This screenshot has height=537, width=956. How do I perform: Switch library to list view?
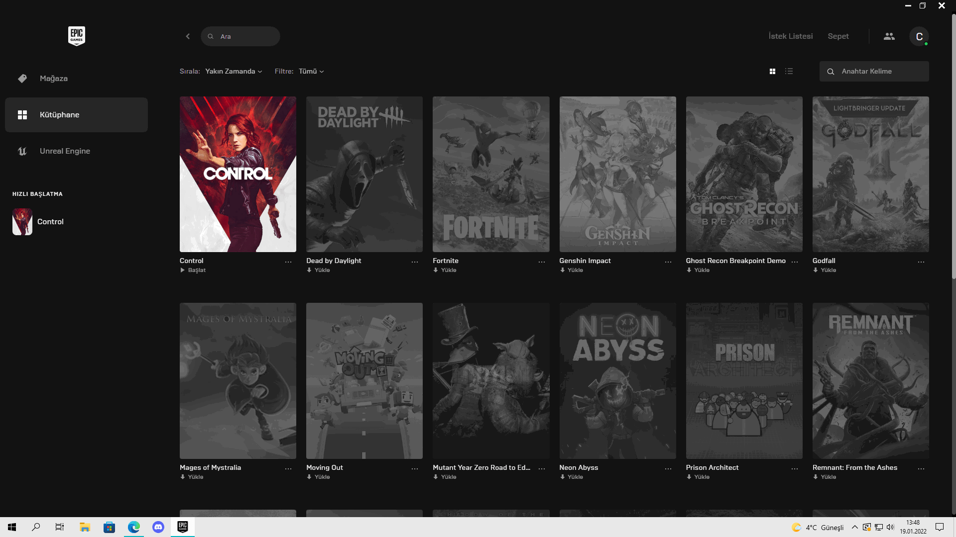coord(789,72)
